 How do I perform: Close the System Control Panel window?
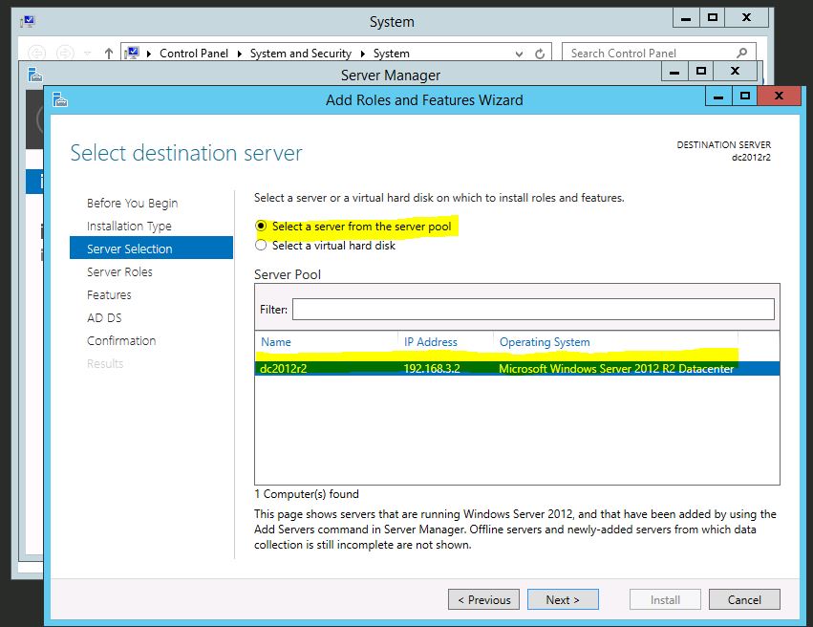pyautogui.click(x=747, y=18)
